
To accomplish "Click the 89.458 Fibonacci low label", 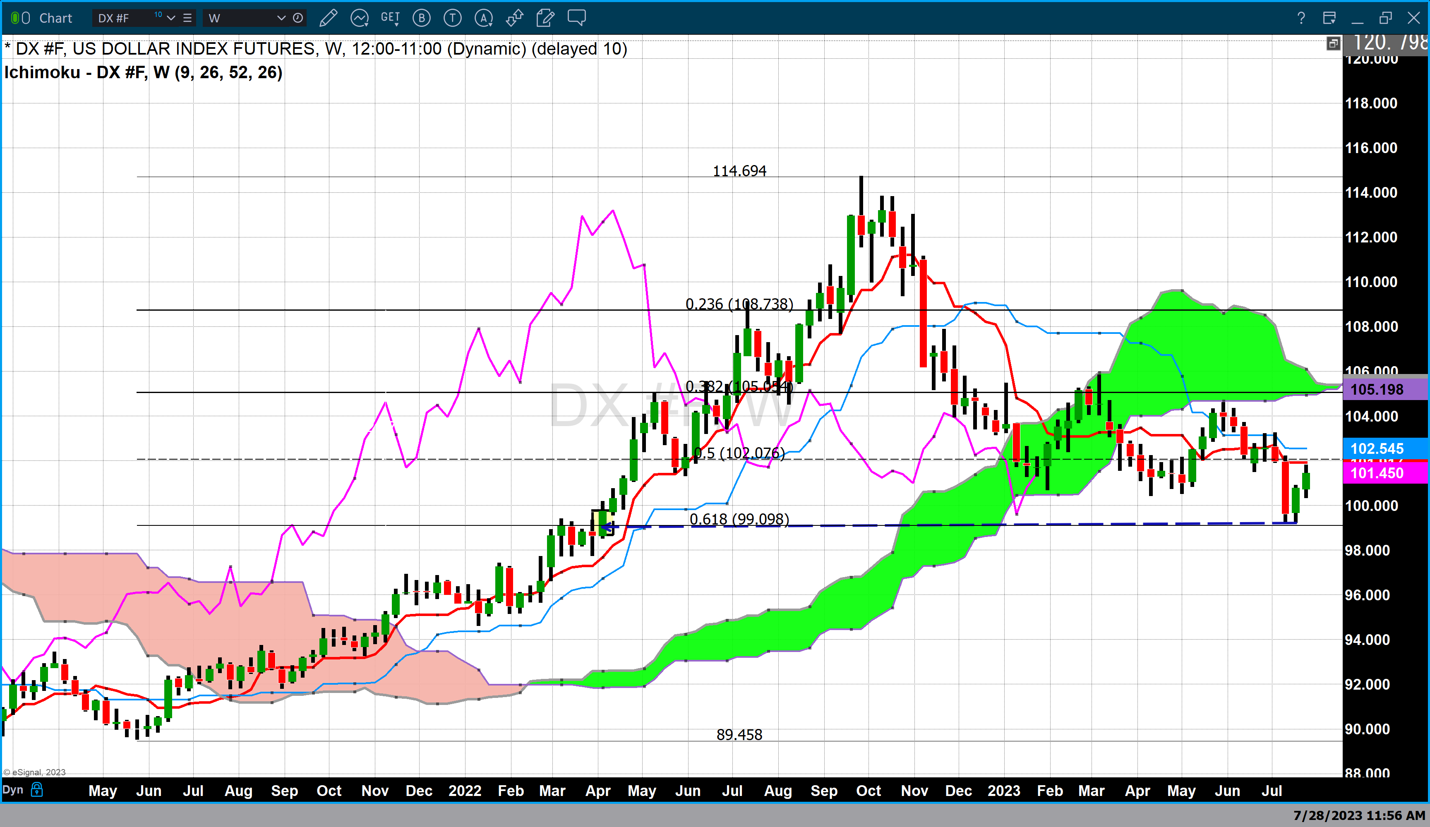I will (739, 735).
